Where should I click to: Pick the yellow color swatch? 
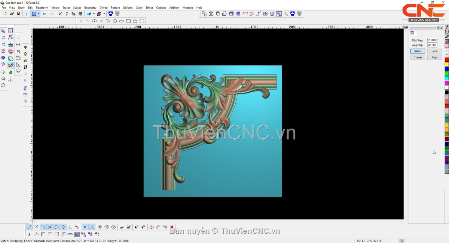(x=447, y=64)
